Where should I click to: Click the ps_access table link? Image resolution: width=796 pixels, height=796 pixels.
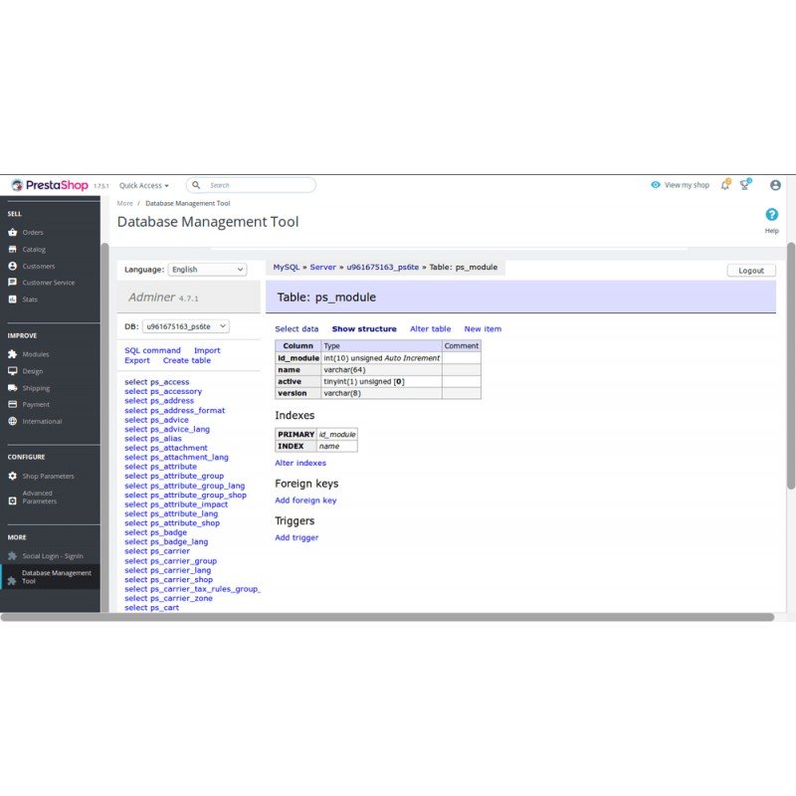pos(170,382)
